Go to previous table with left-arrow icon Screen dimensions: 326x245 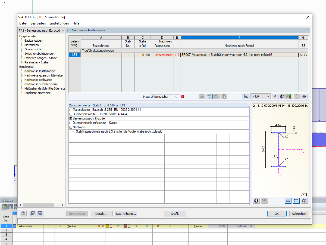33,213
